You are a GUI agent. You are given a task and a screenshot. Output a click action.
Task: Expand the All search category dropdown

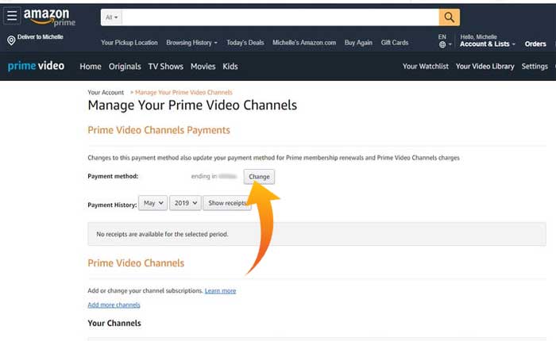pyautogui.click(x=111, y=17)
